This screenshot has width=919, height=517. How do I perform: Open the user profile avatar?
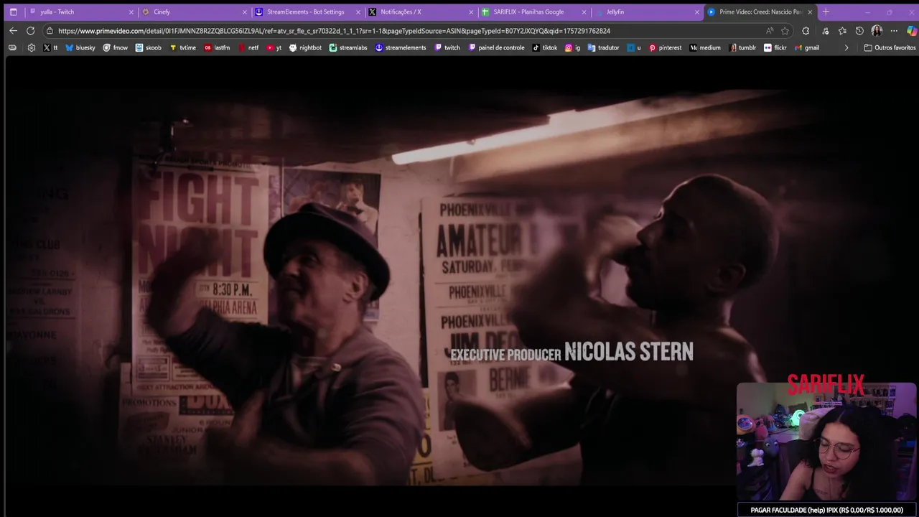click(x=877, y=31)
